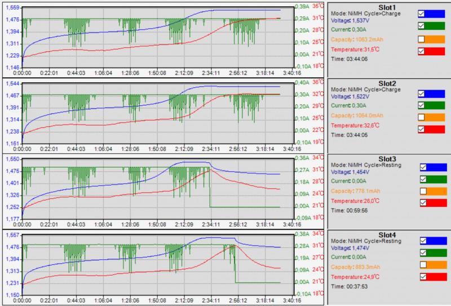
Task: Disable Slot2 Current checkbox
Action: pyautogui.click(x=421, y=104)
